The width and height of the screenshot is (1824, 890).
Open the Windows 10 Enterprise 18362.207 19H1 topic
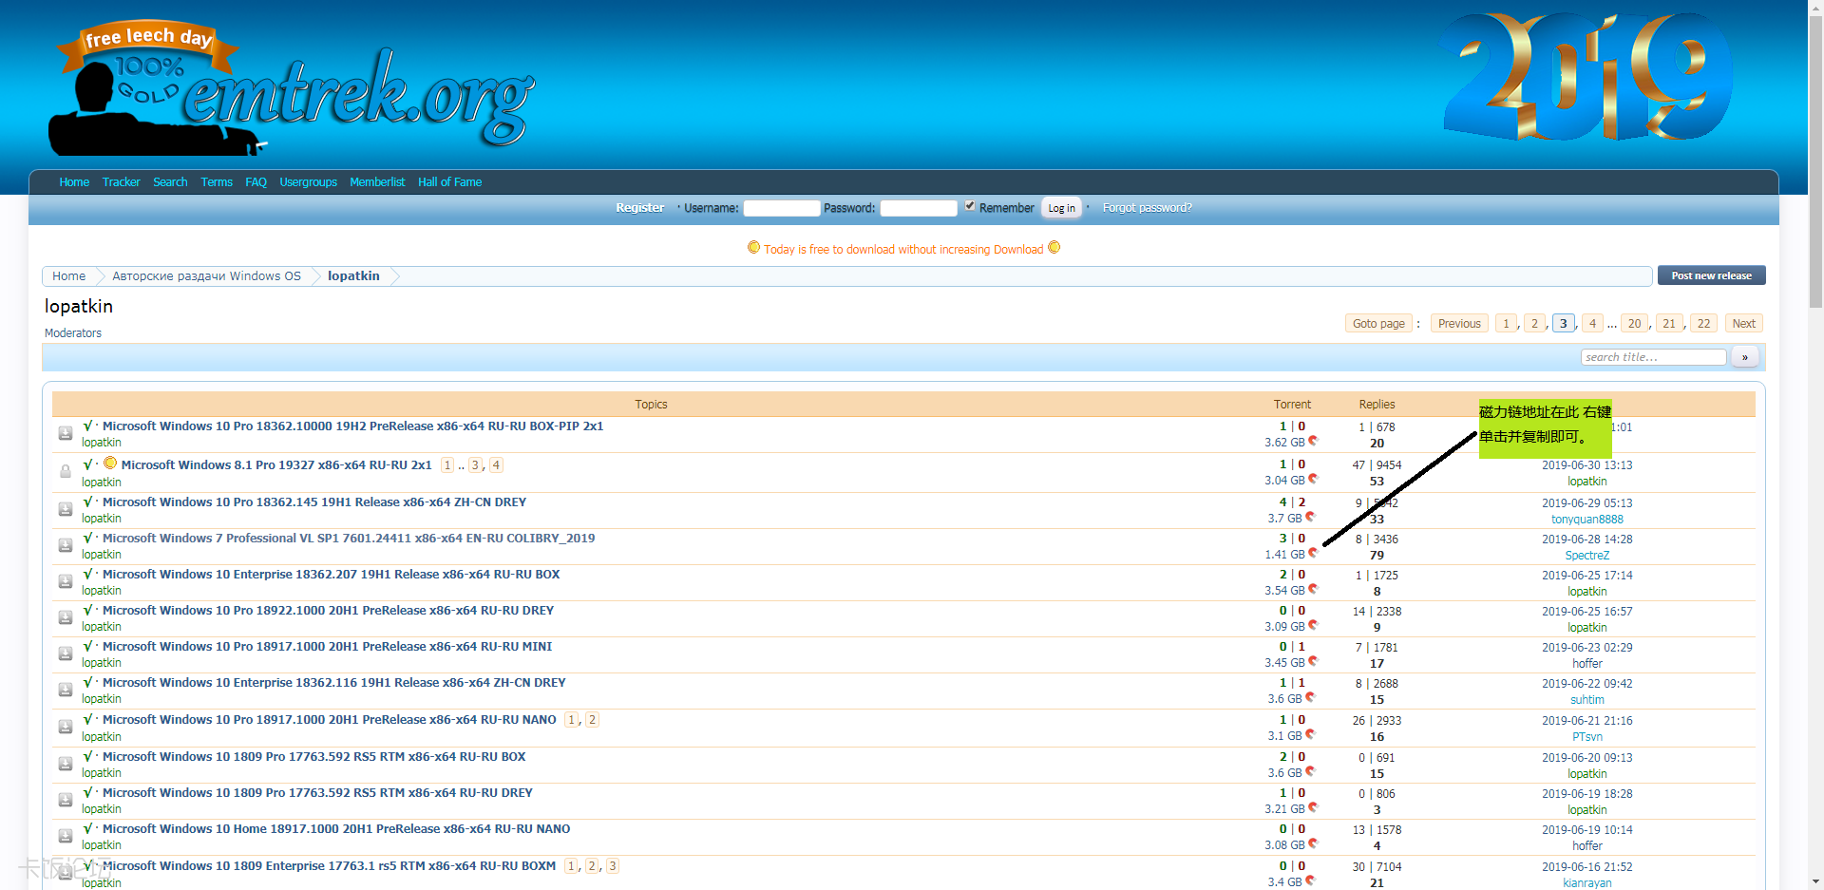331,575
